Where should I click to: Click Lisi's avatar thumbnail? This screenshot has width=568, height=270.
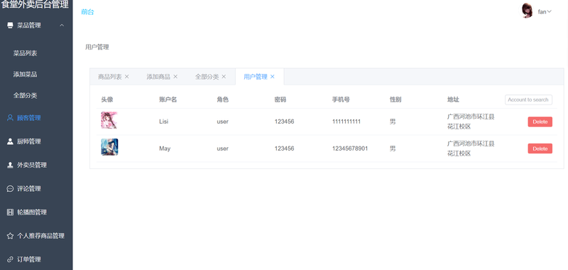pyautogui.click(x=109, y=120)
